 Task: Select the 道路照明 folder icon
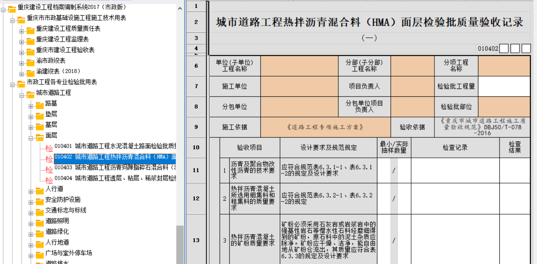[x=40, y=223]
